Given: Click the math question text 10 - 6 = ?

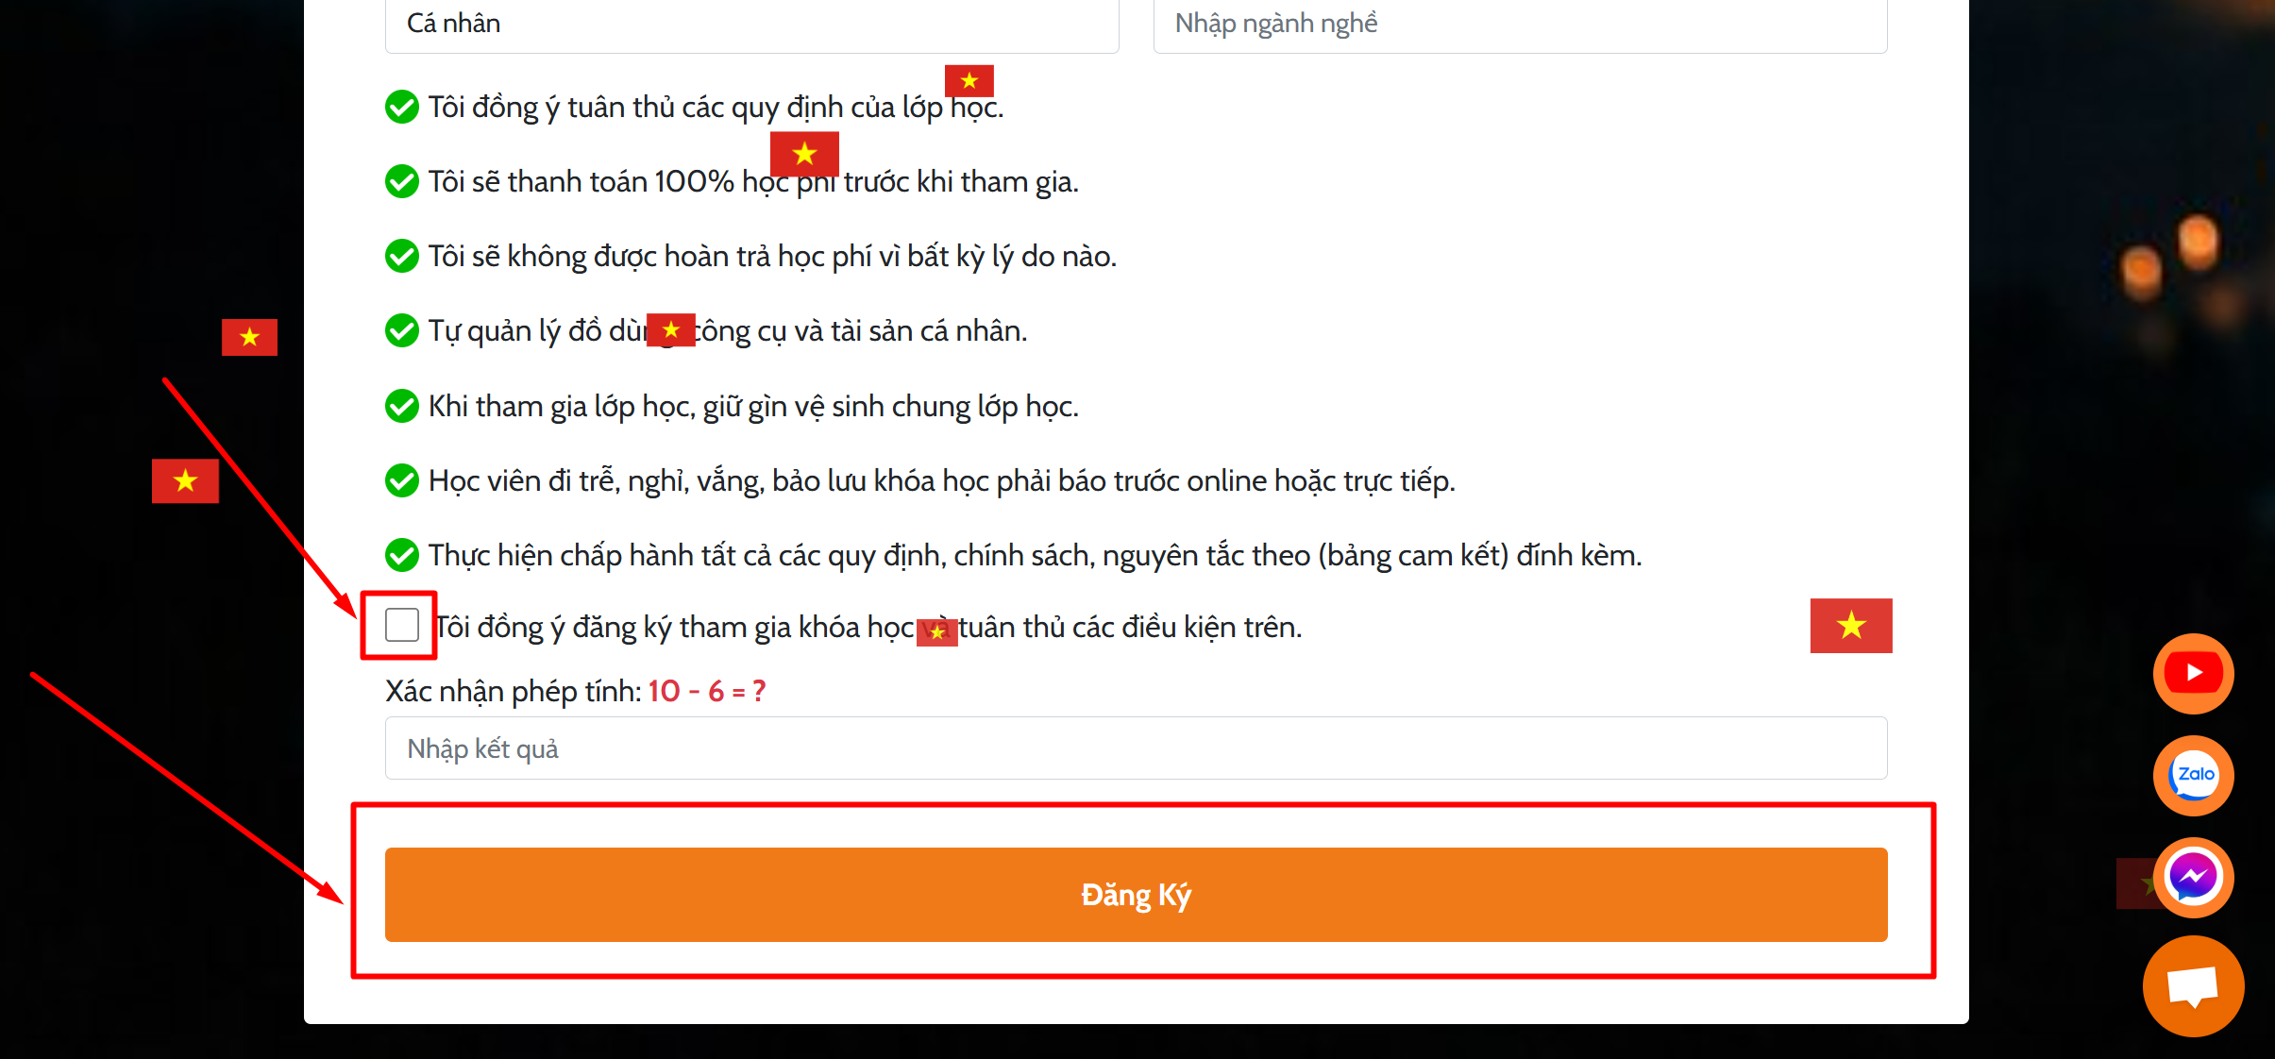Looking at the screenshot, I should (707, 692).
